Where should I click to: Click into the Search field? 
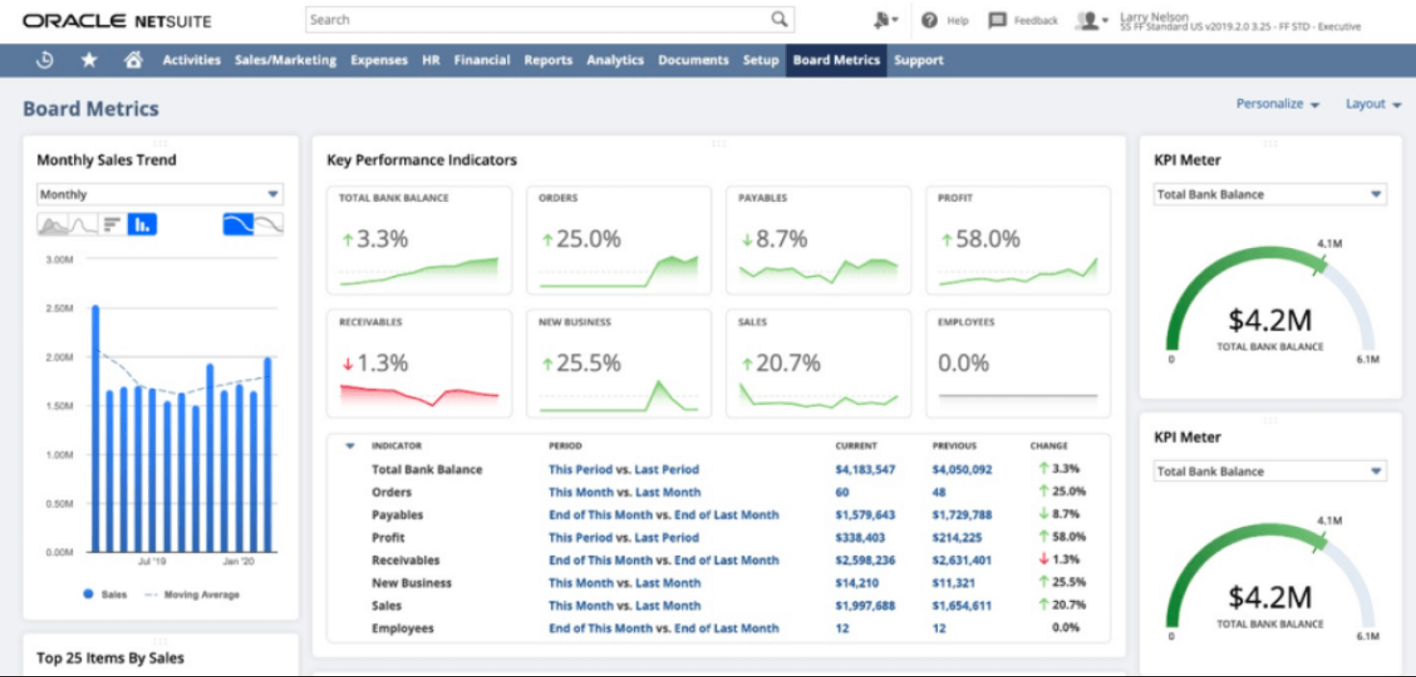pyautogui.click(x=539, y=19)
